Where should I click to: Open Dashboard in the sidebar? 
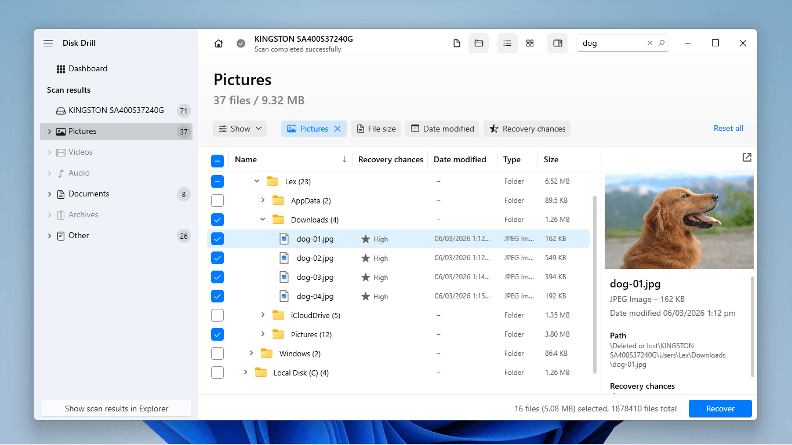tap(82, 68)
